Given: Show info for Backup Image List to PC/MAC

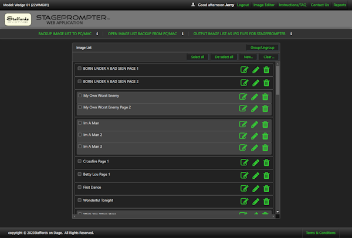Looking at the screenshot, I should click(97, 34).
